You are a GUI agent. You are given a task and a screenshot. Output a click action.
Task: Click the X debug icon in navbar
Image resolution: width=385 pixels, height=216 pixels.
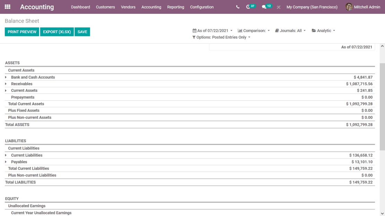(x=279, y=7)
